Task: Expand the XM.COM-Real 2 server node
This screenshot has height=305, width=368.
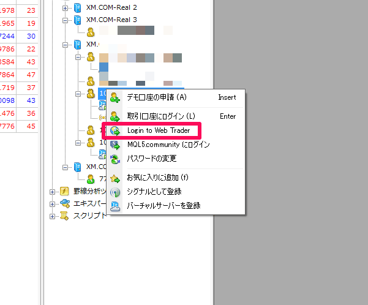Action: 65,8
